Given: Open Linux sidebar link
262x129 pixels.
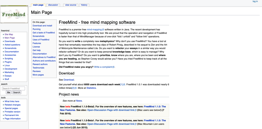Looking at the screenshot, I should tap(7, 65).
